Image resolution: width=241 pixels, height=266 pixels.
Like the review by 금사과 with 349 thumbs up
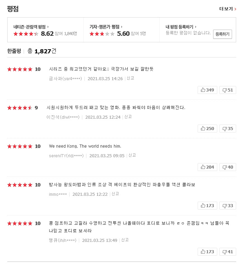(x=207, y=90)
